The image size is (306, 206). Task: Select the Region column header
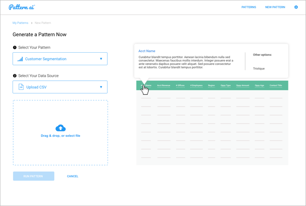tap(212, 85)
